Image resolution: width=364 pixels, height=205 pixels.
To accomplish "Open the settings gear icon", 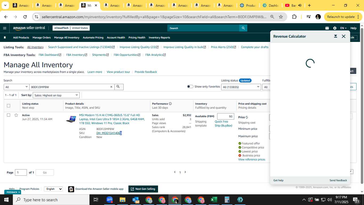I will tap(335, 28).
